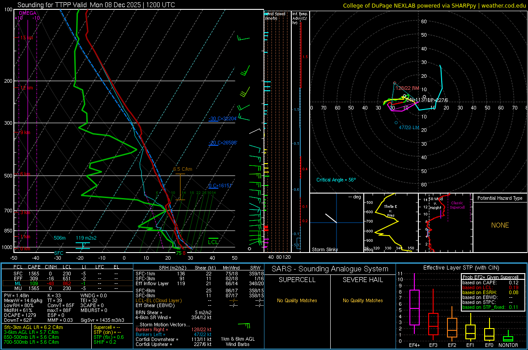Click the SUPERCELL column heading

click(297, 280)
